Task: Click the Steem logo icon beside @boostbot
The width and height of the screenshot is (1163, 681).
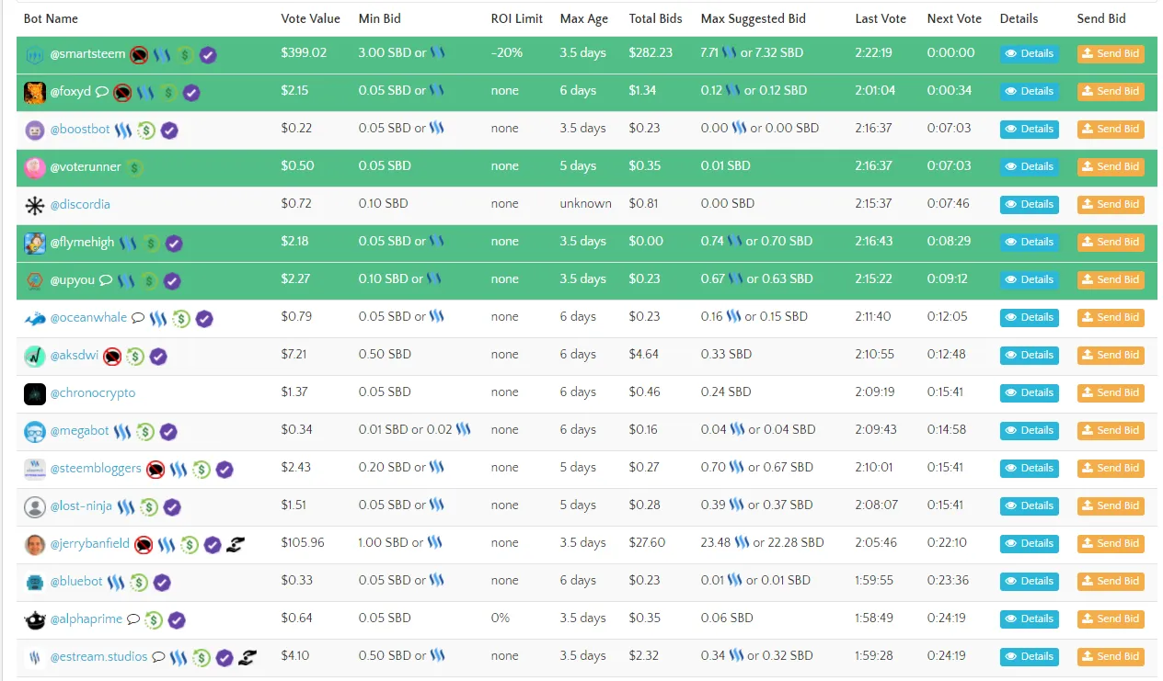Action: (x=123, y=130)
